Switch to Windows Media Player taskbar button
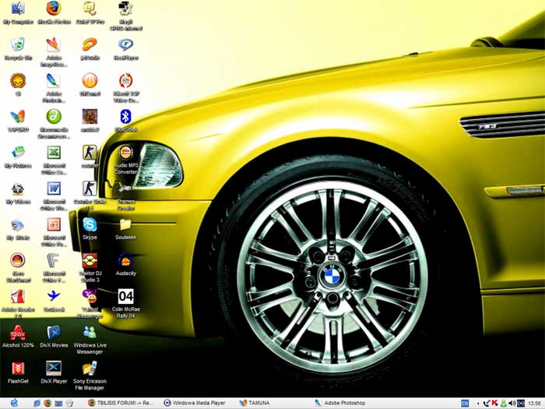Image resolution: width=545 pixels, height=409 pixels. click(x=195, y=403)
